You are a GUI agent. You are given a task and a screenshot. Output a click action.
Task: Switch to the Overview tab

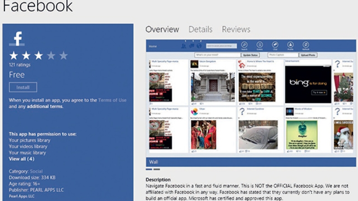click(x=162, y=29)
